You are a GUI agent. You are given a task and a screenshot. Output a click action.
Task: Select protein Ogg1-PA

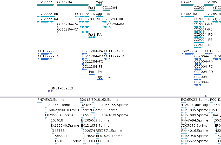coord(100,80)
